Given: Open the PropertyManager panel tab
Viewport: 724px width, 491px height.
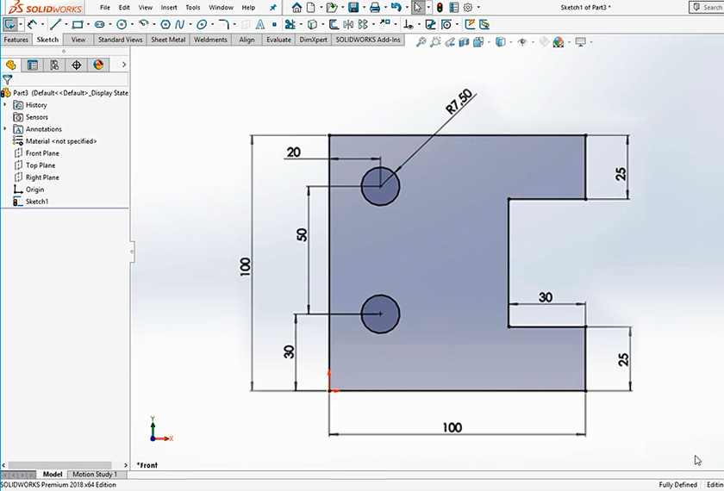Looking at the screenshot, I should (33, 65).
